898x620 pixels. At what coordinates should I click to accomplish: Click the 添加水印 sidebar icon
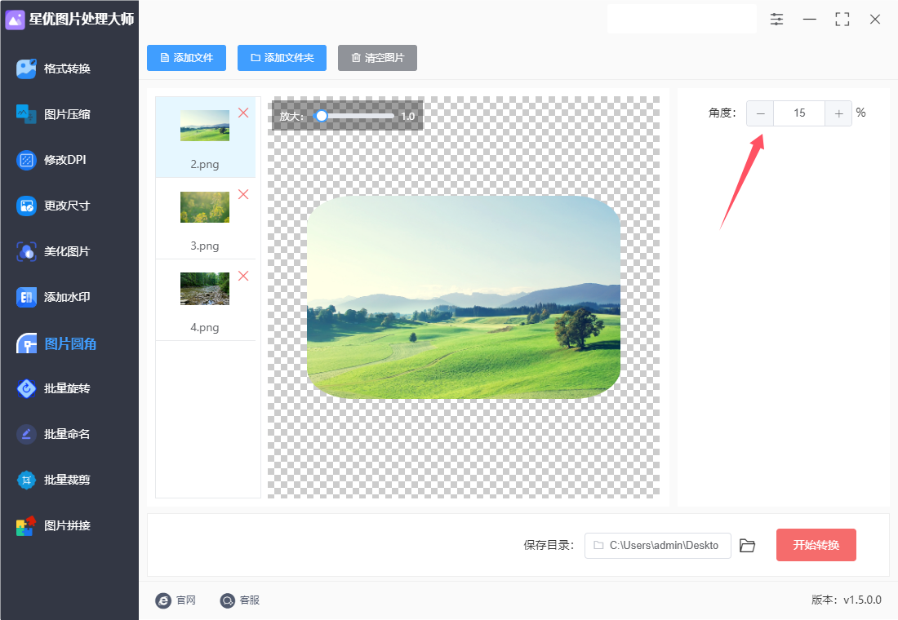26,297
